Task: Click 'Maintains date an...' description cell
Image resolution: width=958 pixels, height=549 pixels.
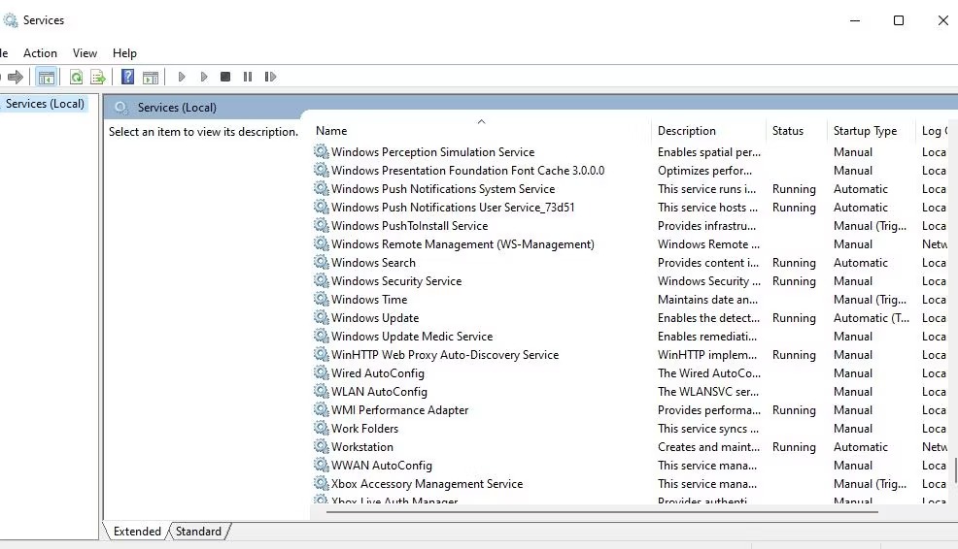Action: pyautogui.click(x=707, y=300)
